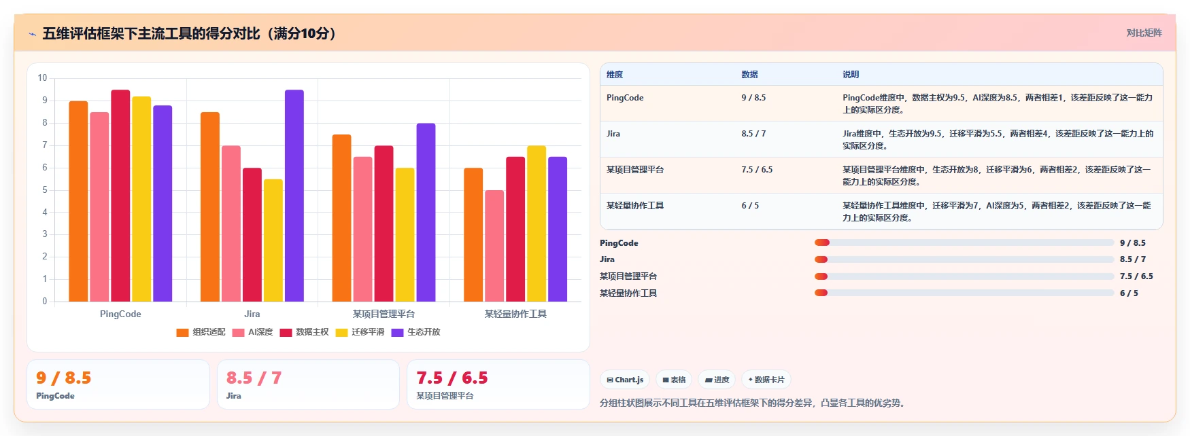Screen dimensions: 1190x436
Task: Click 某项目管理平台's purple bar
Action: click(x=426, y=212)
